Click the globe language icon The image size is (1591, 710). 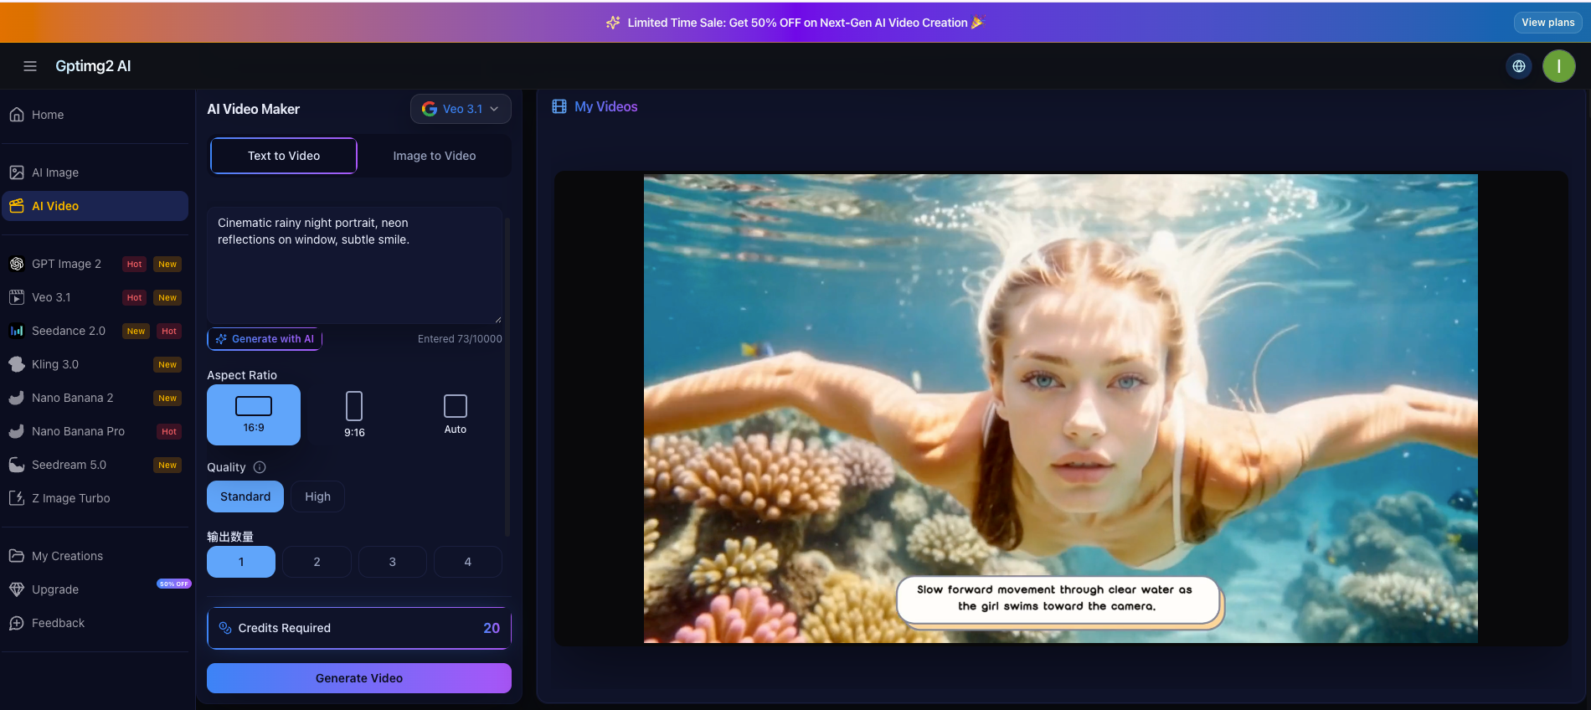click(x=1519, y=66)
